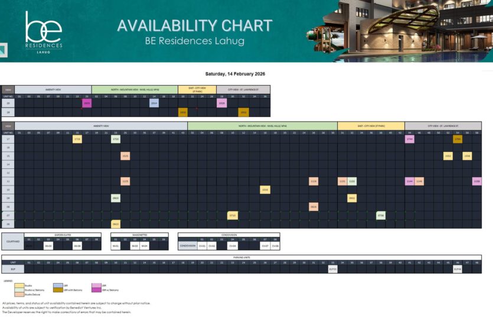
Task: Select gold unit 1932 on floor 19
Action: (x=243, y=112)
